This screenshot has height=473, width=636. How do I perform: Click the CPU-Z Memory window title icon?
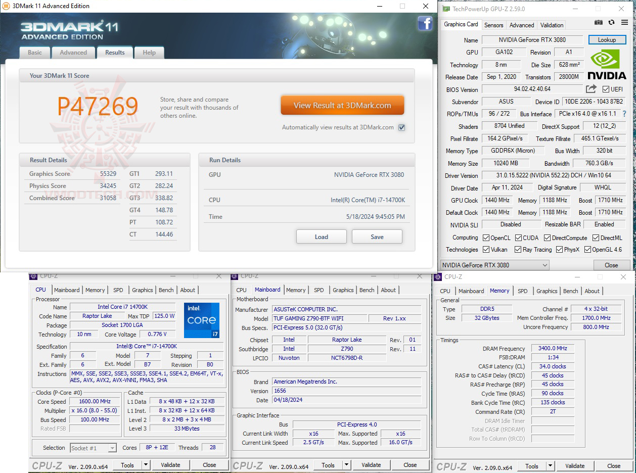439,276
